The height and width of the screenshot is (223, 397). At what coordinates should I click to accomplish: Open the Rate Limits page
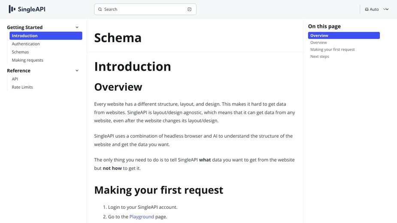coord(22,87)
